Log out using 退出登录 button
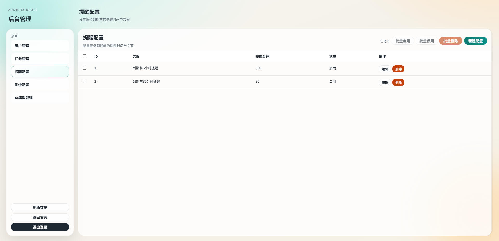499x241 pixels. tap(40, 227)
